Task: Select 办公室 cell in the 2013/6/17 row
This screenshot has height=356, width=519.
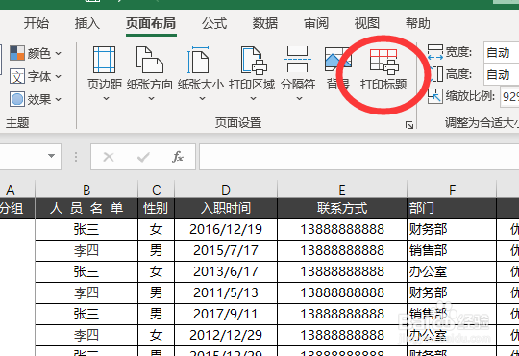Action: coord(452,271)
